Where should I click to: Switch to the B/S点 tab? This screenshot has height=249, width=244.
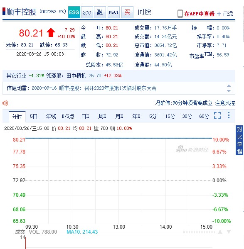68,116
